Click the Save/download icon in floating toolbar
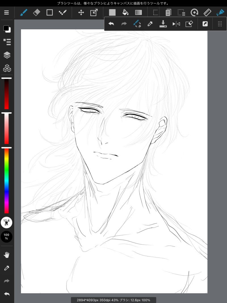 [163, 24]
